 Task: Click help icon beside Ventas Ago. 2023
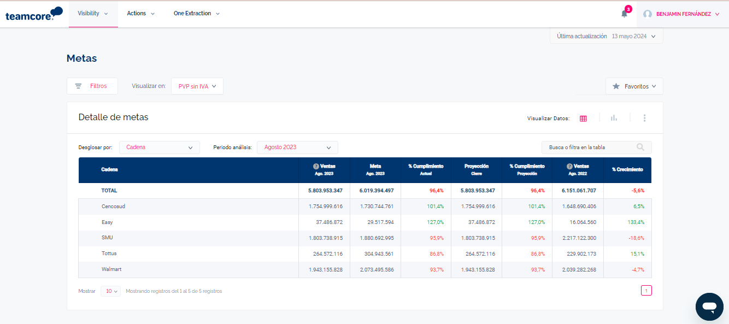click(316, 166)
